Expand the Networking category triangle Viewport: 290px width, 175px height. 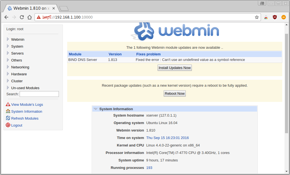tap(8, 67)
